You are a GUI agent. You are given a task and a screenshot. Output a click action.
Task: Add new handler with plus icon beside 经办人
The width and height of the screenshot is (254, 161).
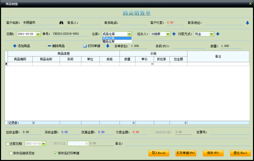[174, 34]
